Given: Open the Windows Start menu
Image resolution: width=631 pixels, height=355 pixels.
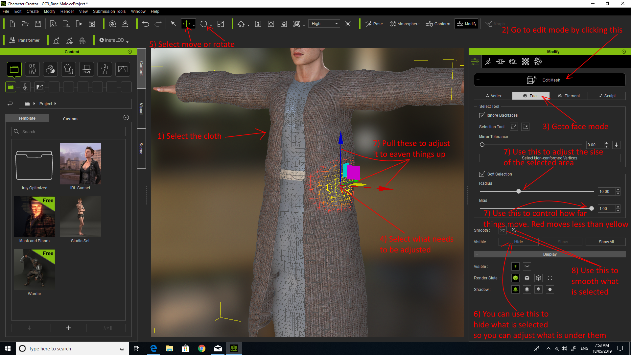Looking at the screenshot, I should pos(8,348).
